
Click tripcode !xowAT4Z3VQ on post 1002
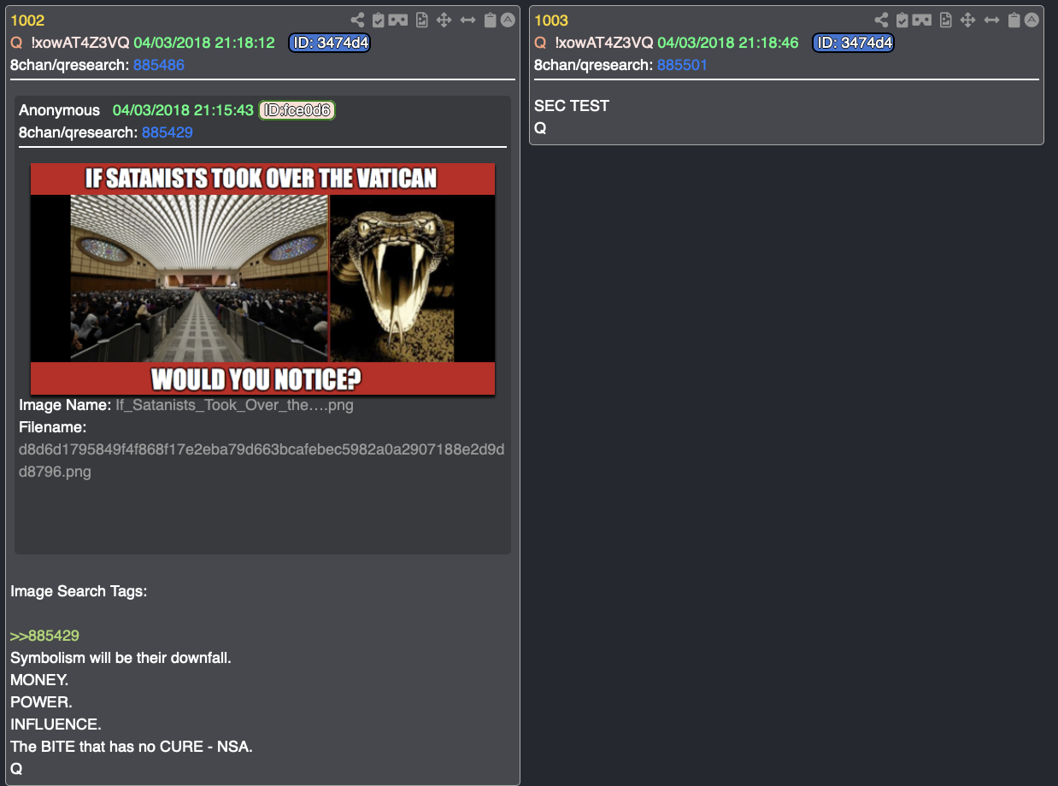coord(80,43)
